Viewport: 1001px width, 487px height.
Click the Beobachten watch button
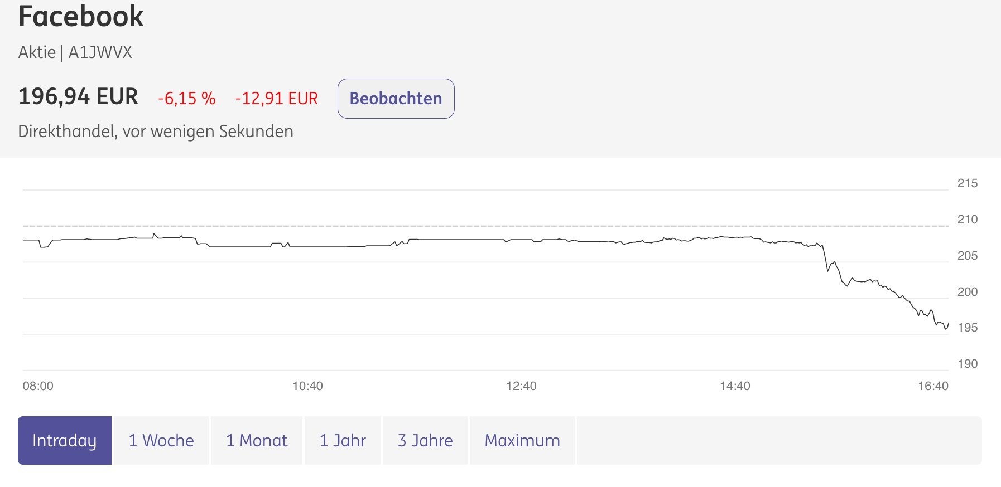[x=396, y=99]
